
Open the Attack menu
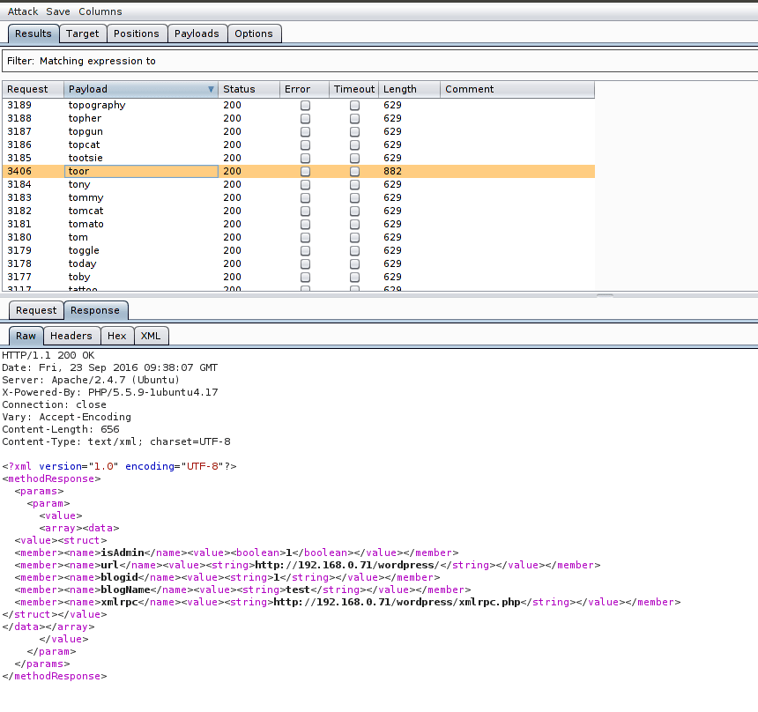click(23, 11)
